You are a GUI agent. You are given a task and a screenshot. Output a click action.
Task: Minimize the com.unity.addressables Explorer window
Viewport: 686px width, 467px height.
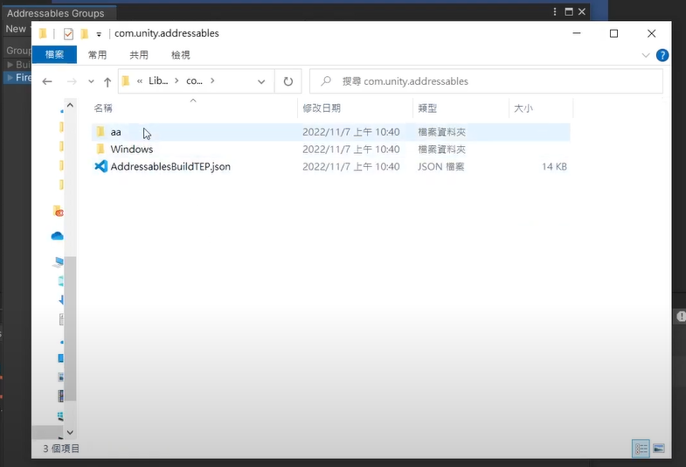click(577, 33)
